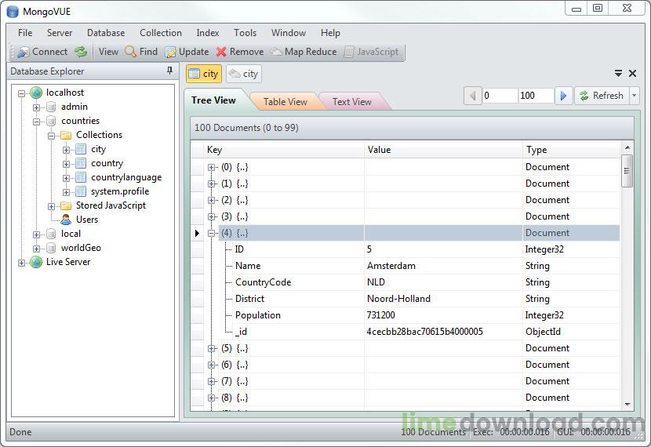Open the Index menu

tap(208, 33)
